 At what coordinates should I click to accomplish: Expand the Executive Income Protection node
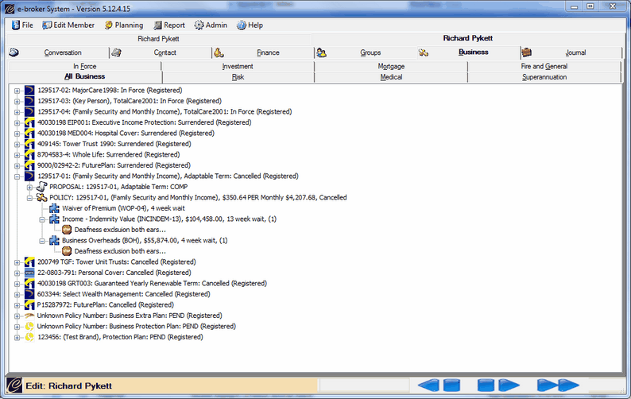[x=17, y=123]
